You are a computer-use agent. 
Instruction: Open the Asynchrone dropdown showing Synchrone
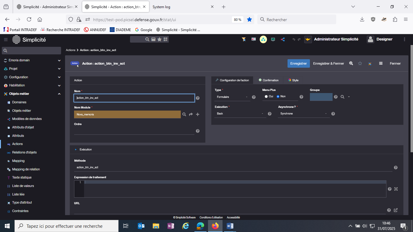[304, 114]
